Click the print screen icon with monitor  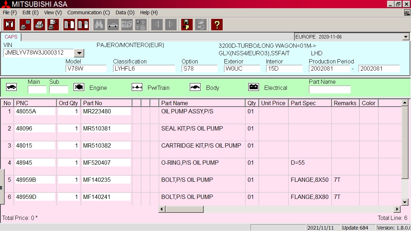25,25
